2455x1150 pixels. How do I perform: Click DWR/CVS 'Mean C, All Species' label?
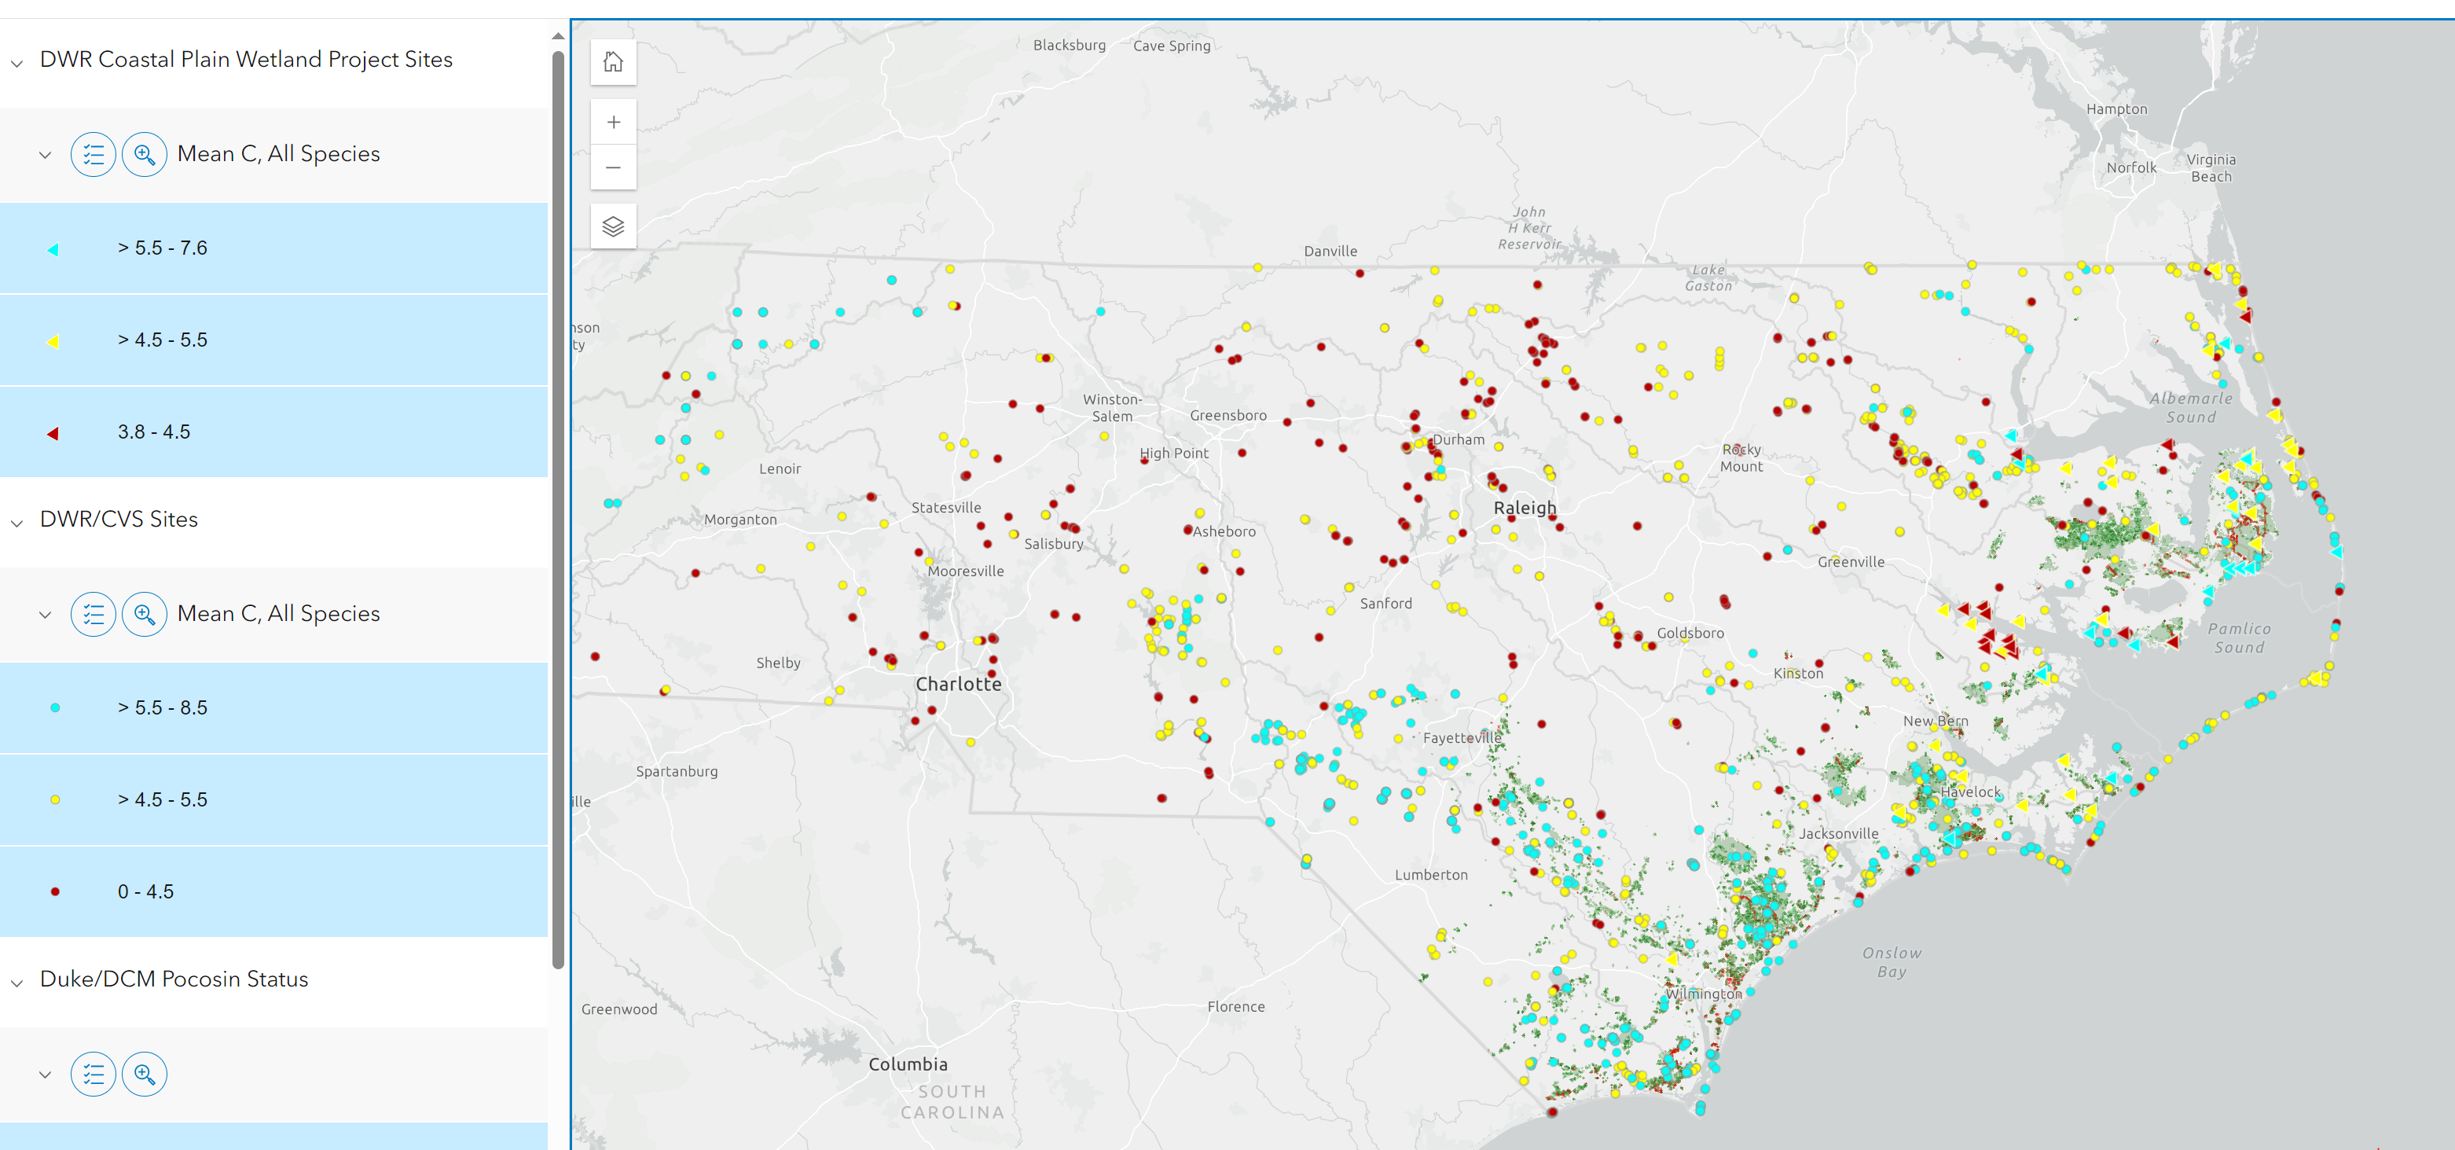click(278, 613)
